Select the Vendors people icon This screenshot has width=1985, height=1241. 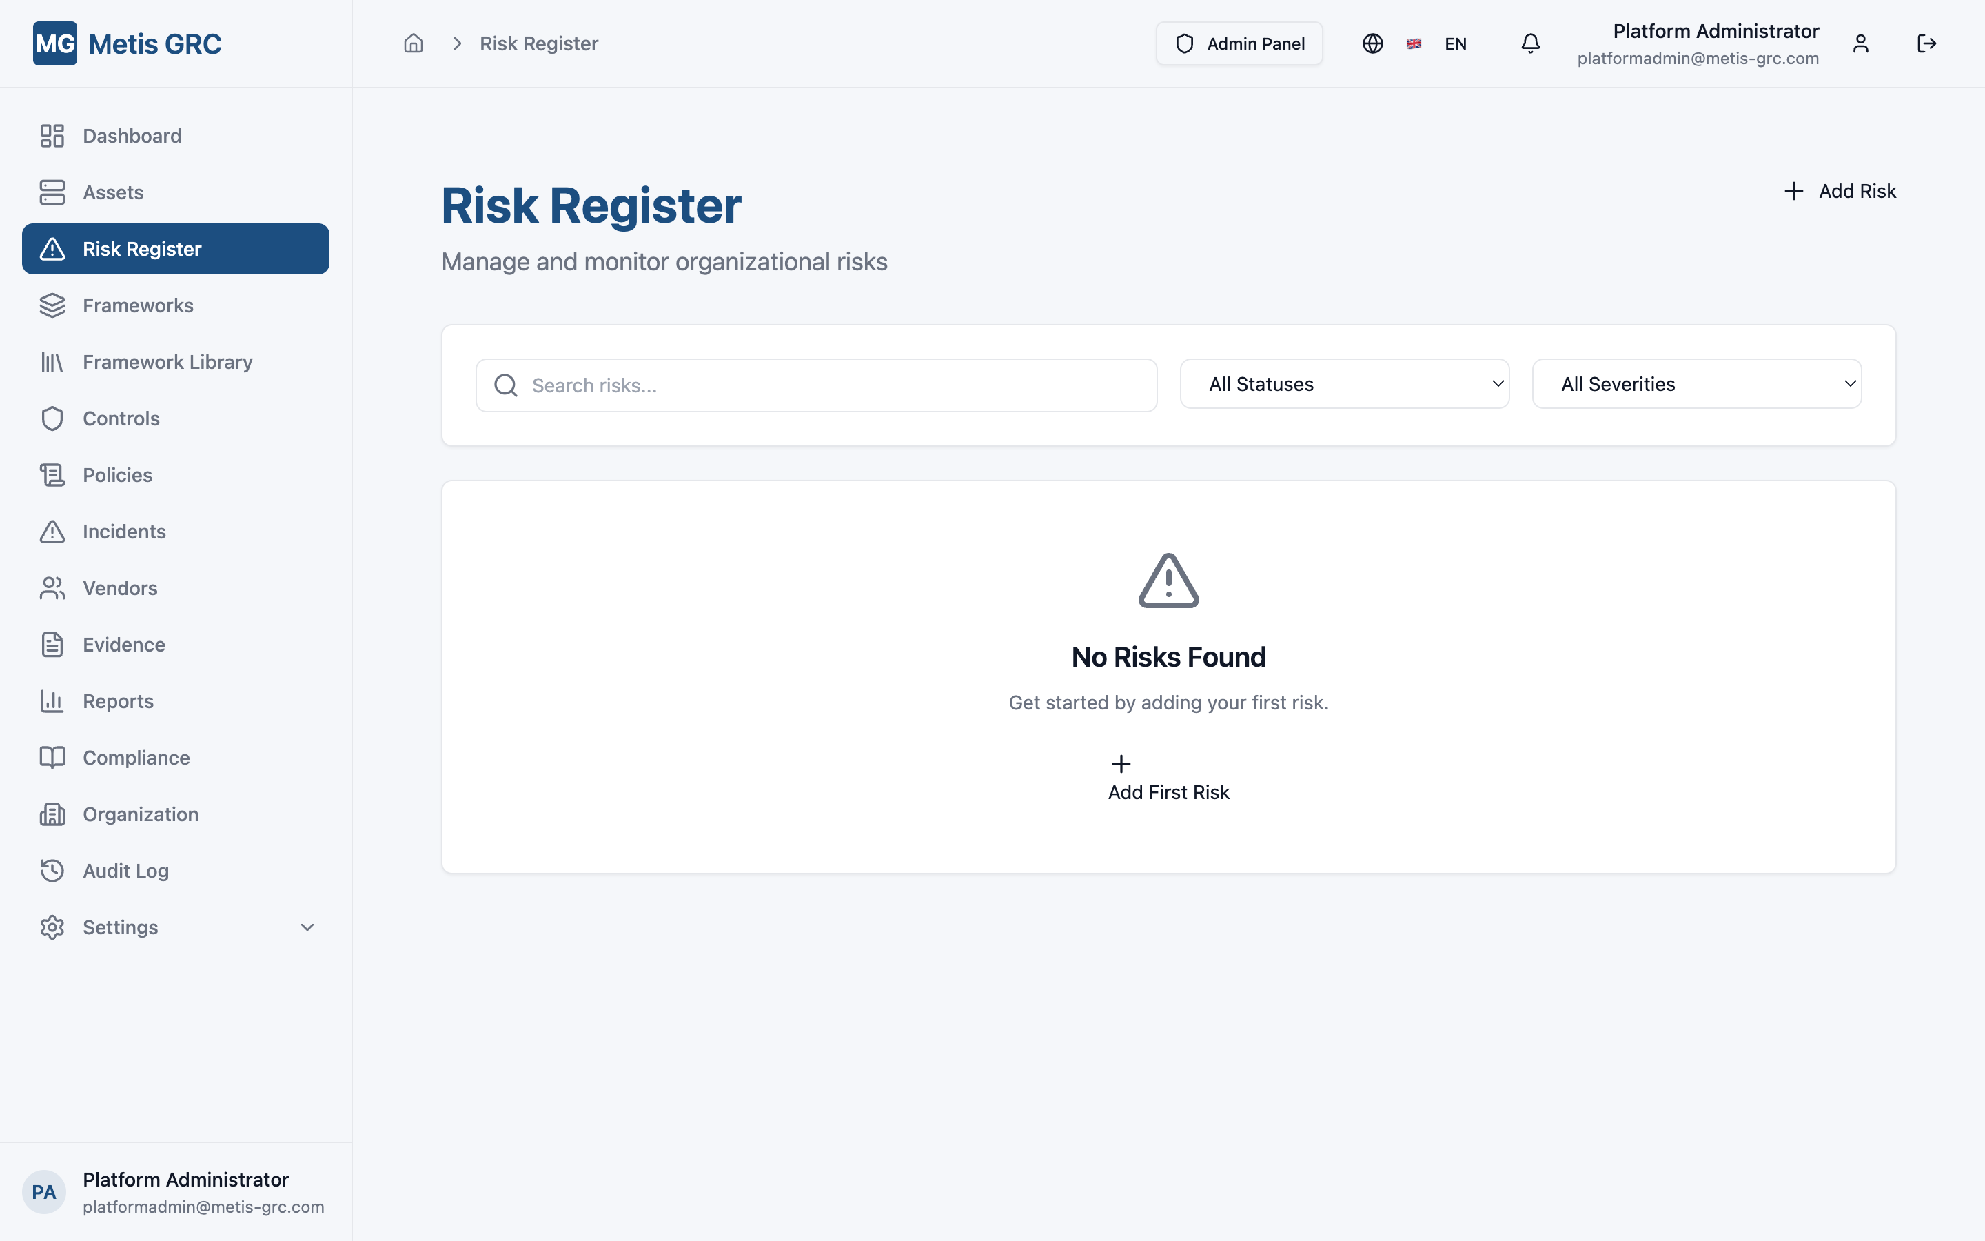(52, 587)
